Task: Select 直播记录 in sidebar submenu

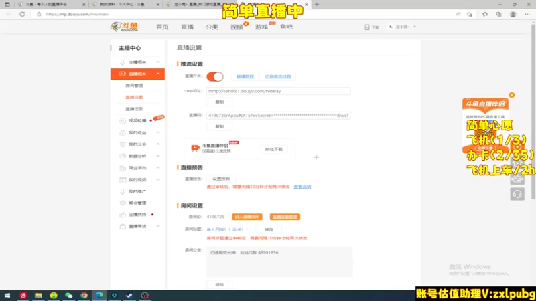Action: (134, 109)
